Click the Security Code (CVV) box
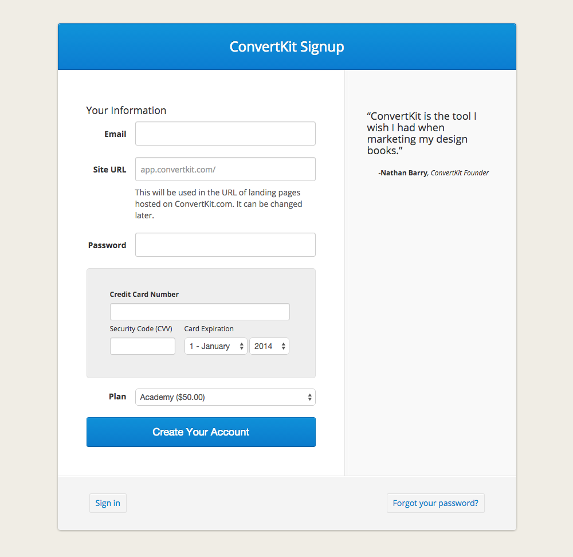Viewport: 573px width, 557px height. point(142,346)
